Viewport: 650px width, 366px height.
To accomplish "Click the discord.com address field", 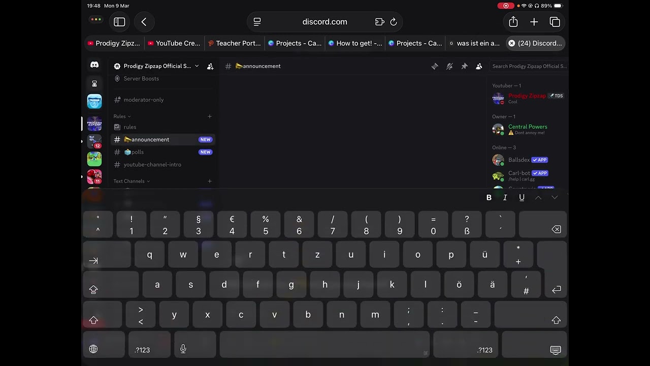I will click(x=324, y=22).
